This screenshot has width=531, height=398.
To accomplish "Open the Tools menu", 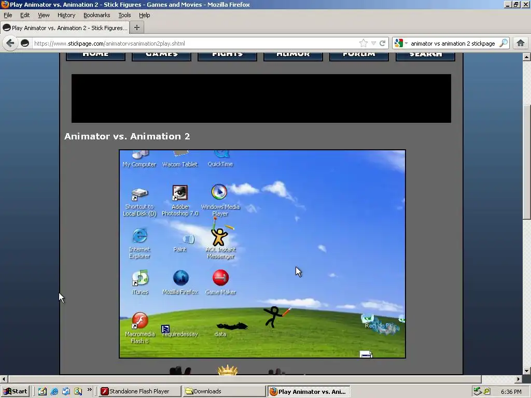I will 124,15.
